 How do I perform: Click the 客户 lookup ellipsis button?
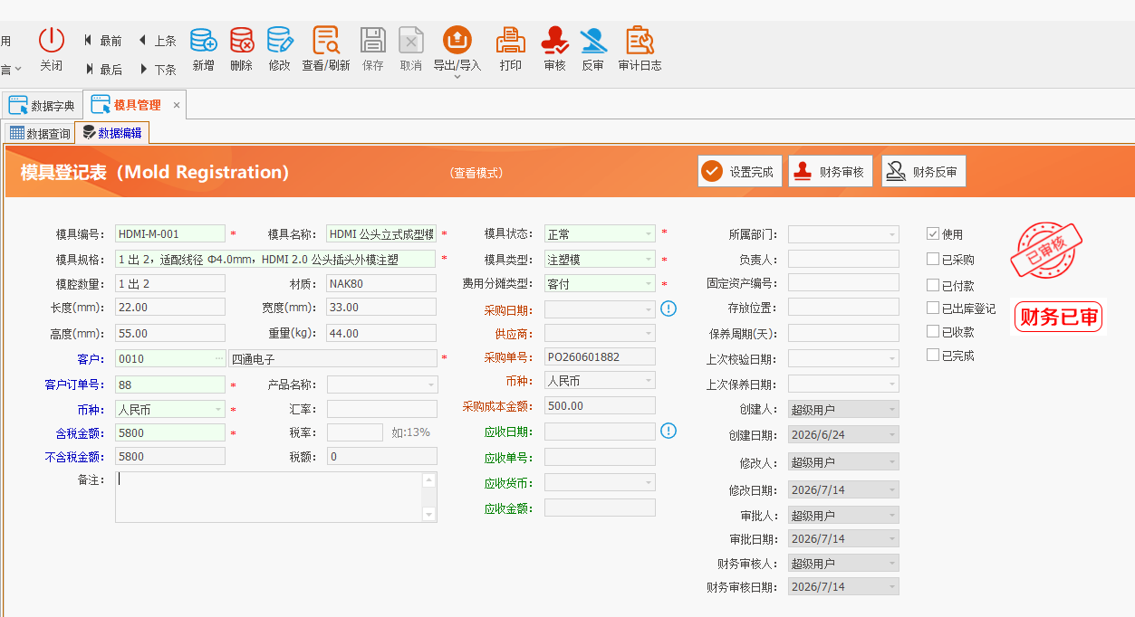point(218,359)
